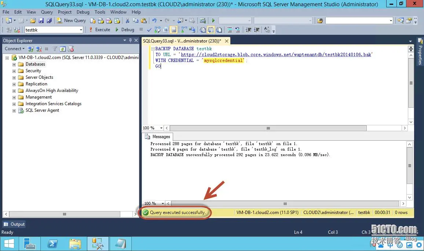Refresh Object Explorer with green arrows icon
The image size is (424, 251).
pyautogui.click(x=63, y=49)
